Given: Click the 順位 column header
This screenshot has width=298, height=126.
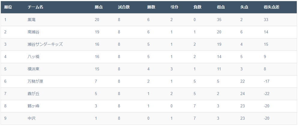Looking at the screenshot, I should tap(8, 7).
